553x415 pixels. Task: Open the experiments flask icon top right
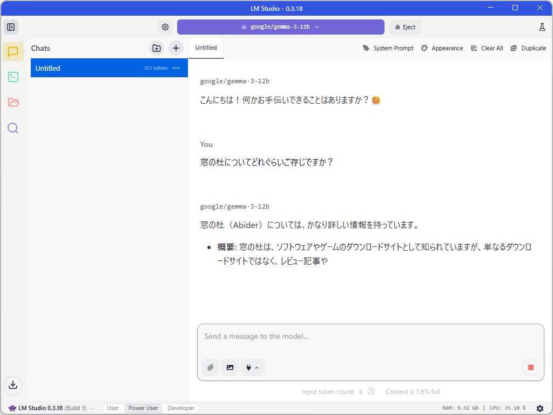(542, 26)
